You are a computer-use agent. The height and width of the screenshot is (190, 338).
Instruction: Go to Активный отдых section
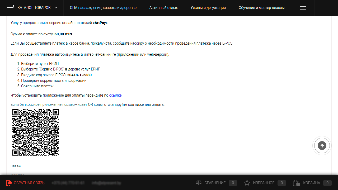click(x=163, y=8)
